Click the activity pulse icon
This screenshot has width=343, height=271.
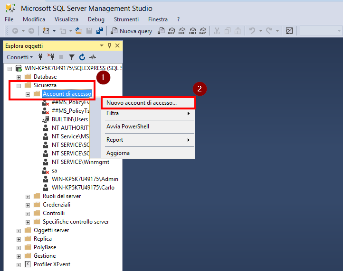click(93, 57)
